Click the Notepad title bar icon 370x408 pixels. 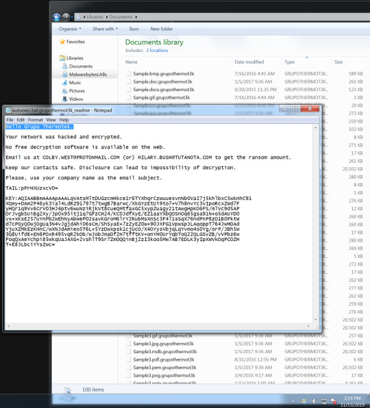point(8,110)
